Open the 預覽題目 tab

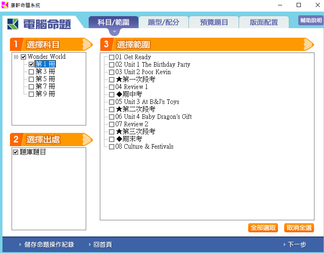coord(214,22)
